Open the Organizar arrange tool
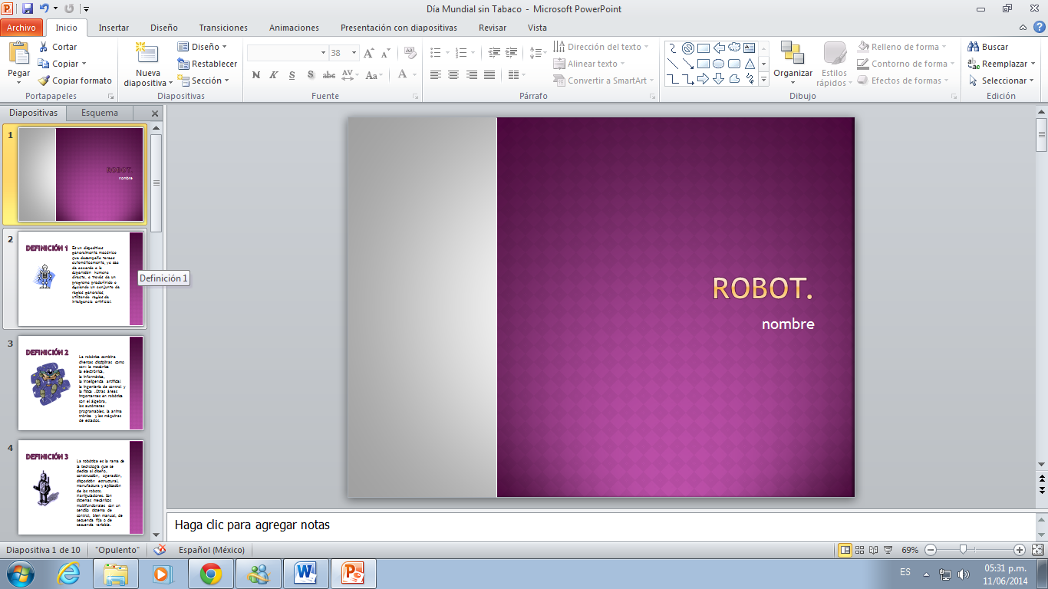Image resolution: width=1048 pixels, height=589 pixels. click(793, 55)
